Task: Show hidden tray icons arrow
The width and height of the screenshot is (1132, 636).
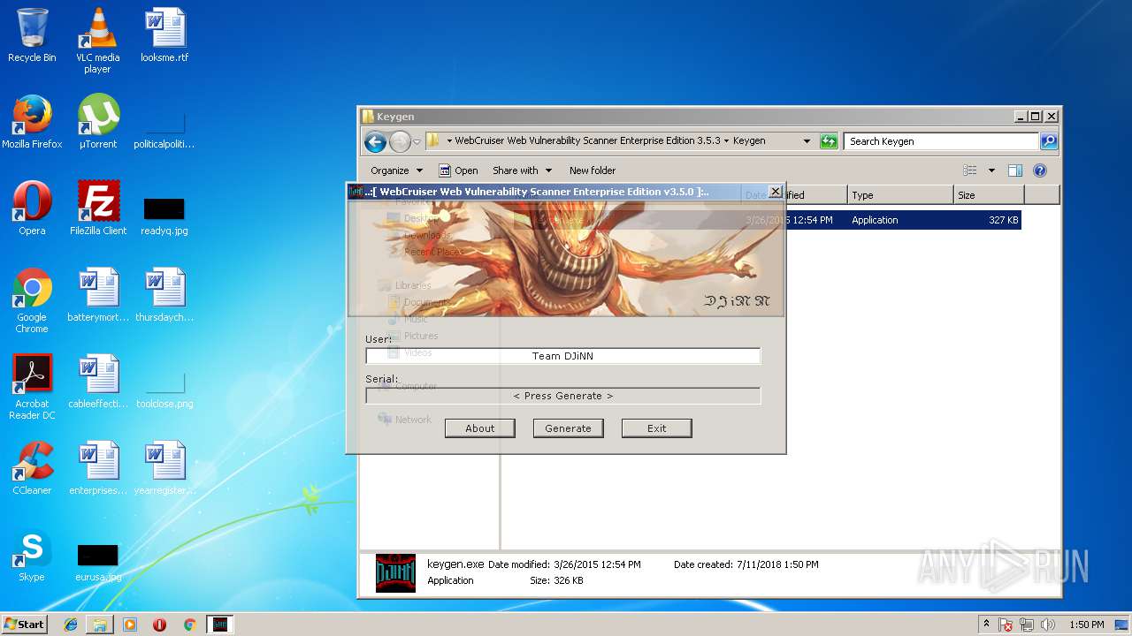Action: (x=986, y=625)
